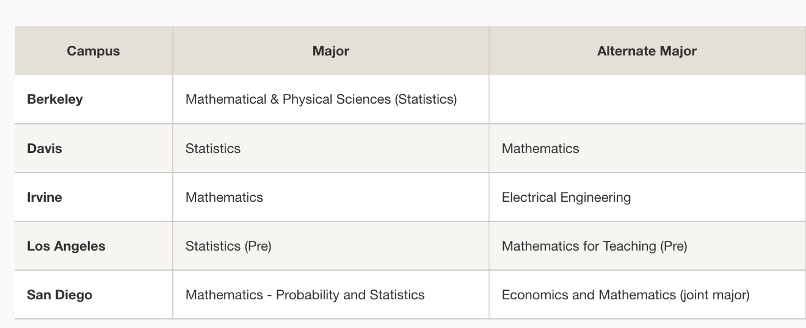Click the Alternate Major column header
806x328 pixels.
[647, 51]
